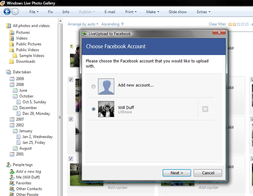The height and width of the screenshot is (196, 253).
Task: Select October under 2008
Action: (x=26, y=96)
